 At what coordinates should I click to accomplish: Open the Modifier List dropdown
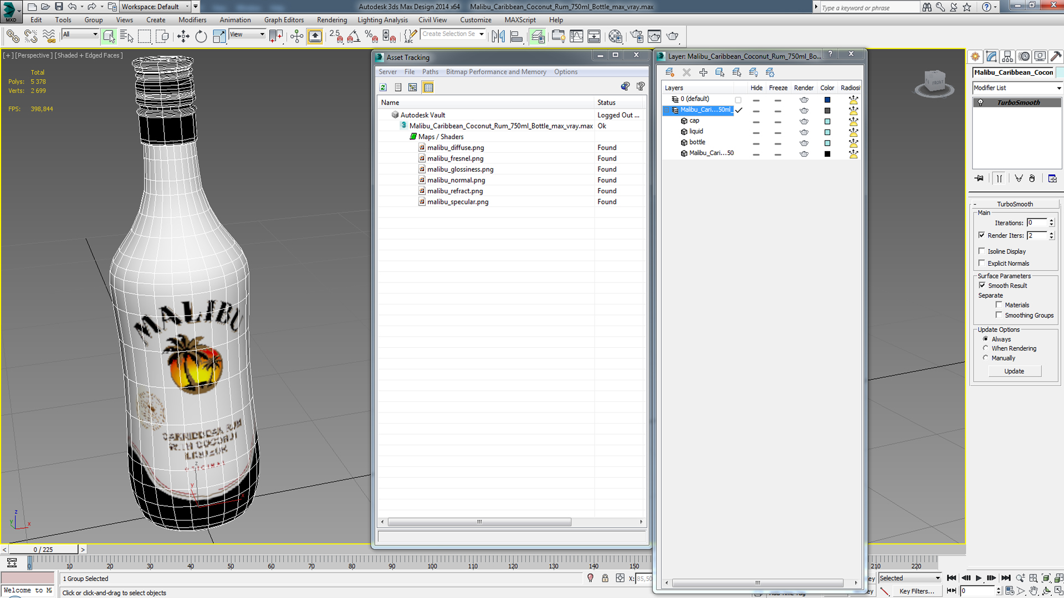click(1017, 88)
